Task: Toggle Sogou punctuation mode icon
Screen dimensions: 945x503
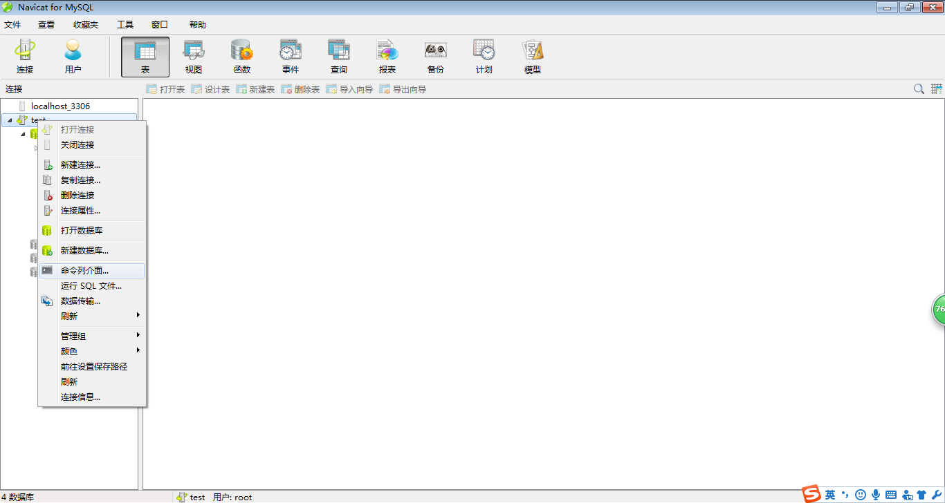Action: click(845, 495)
